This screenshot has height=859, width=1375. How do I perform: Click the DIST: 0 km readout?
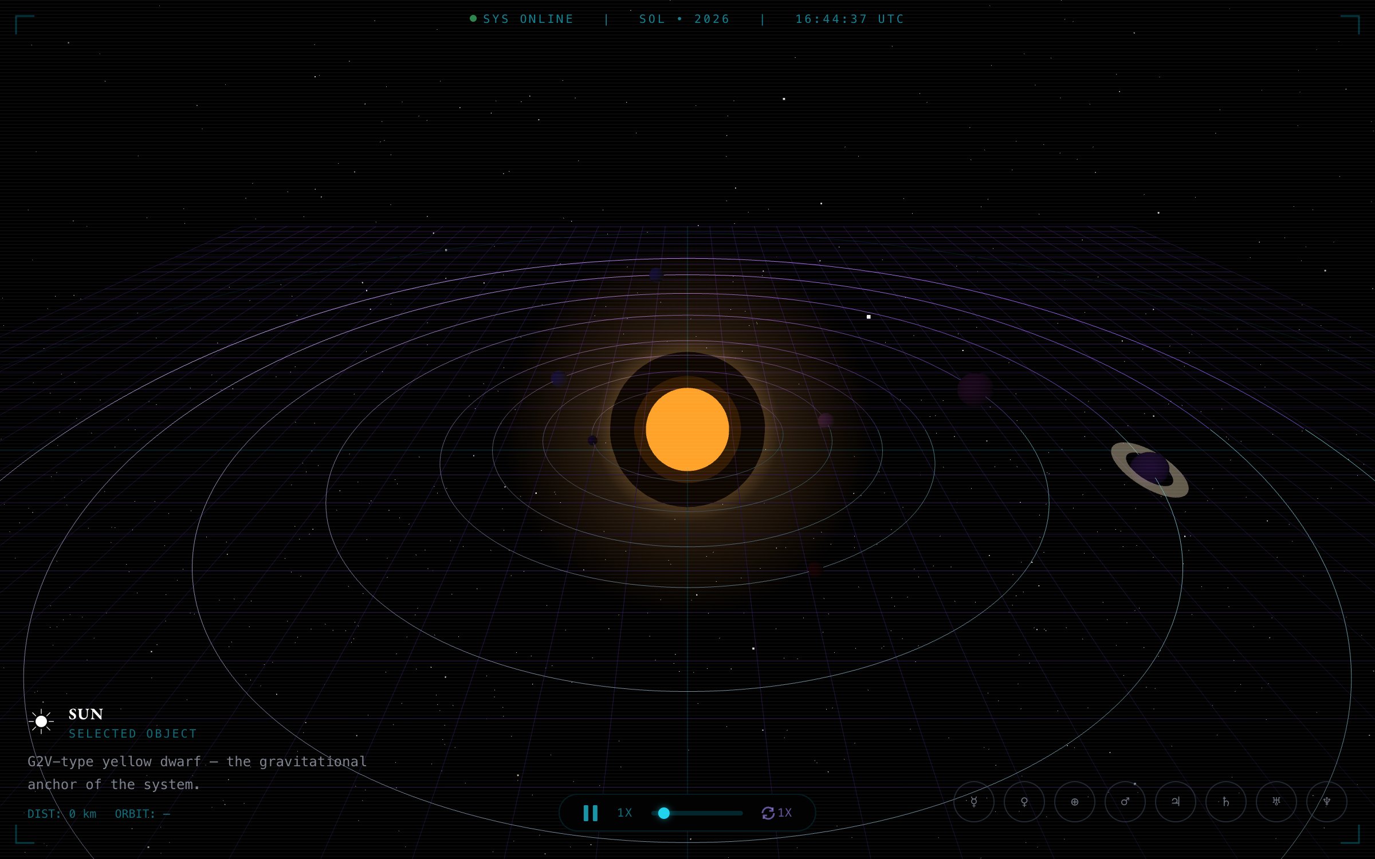pos(62,814)
